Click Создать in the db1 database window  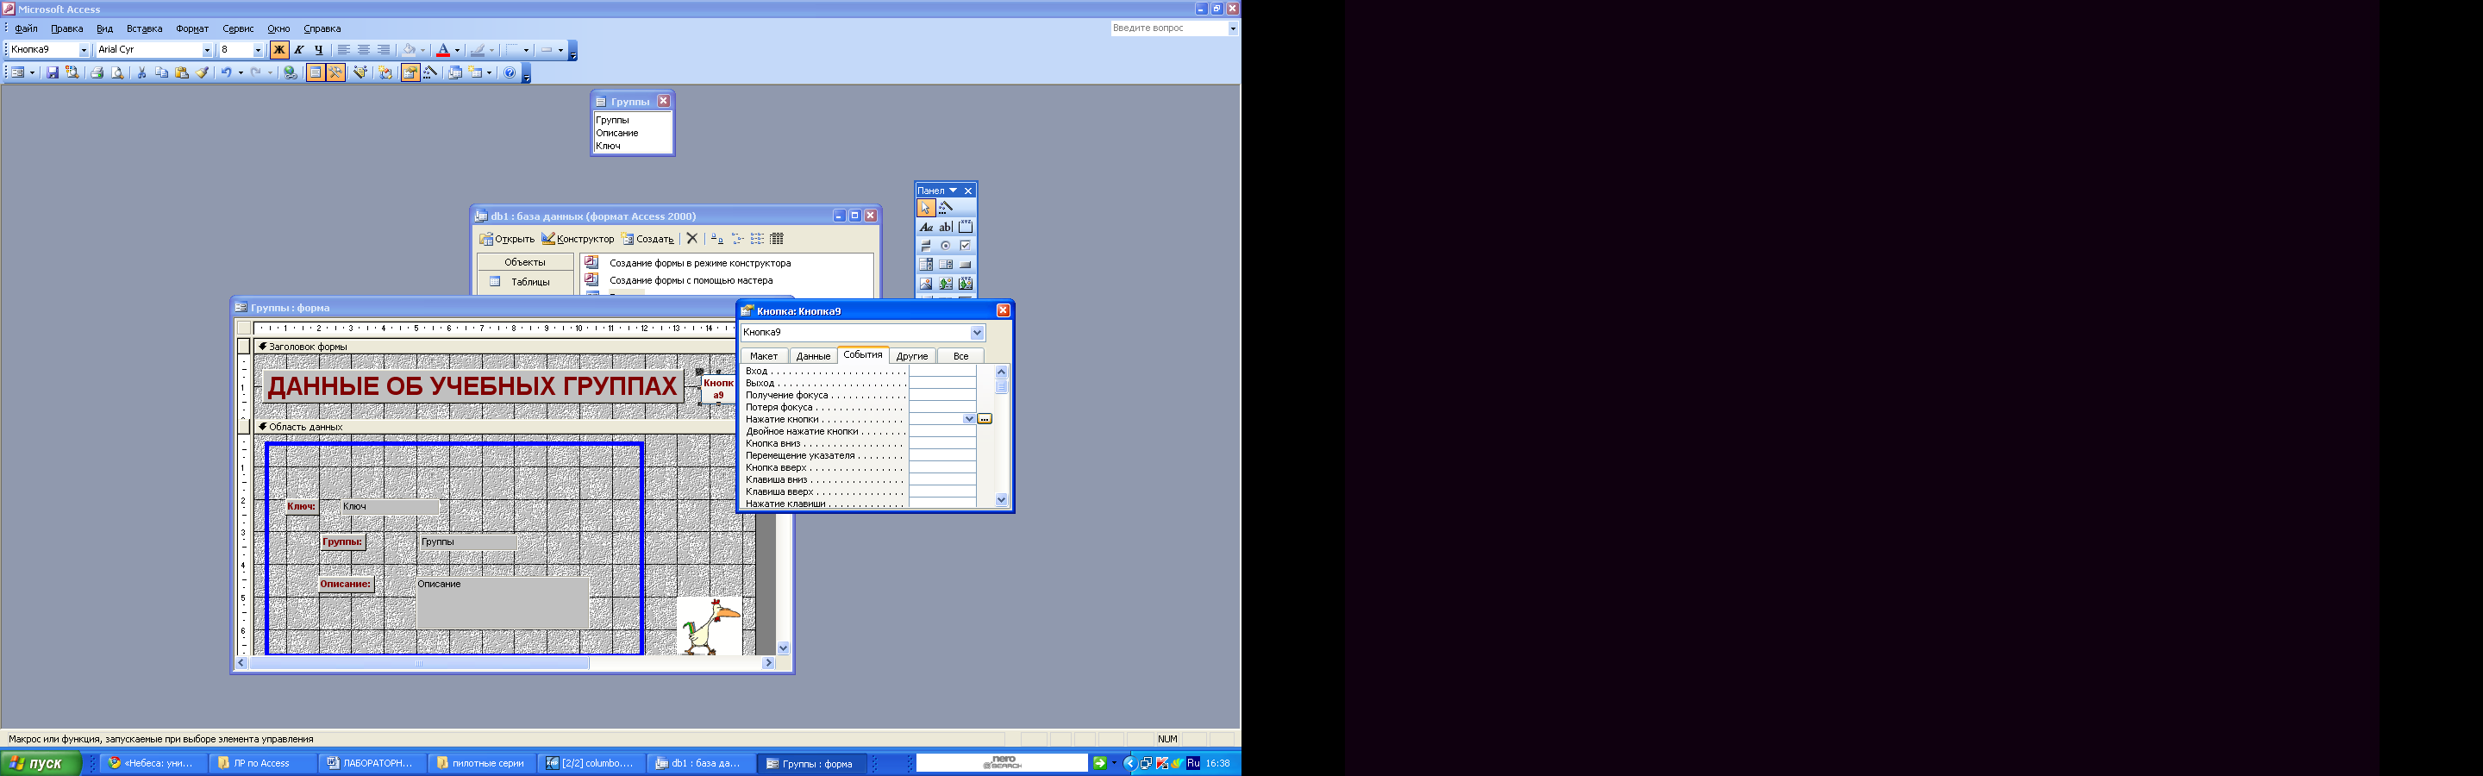(x=647, y=239)
